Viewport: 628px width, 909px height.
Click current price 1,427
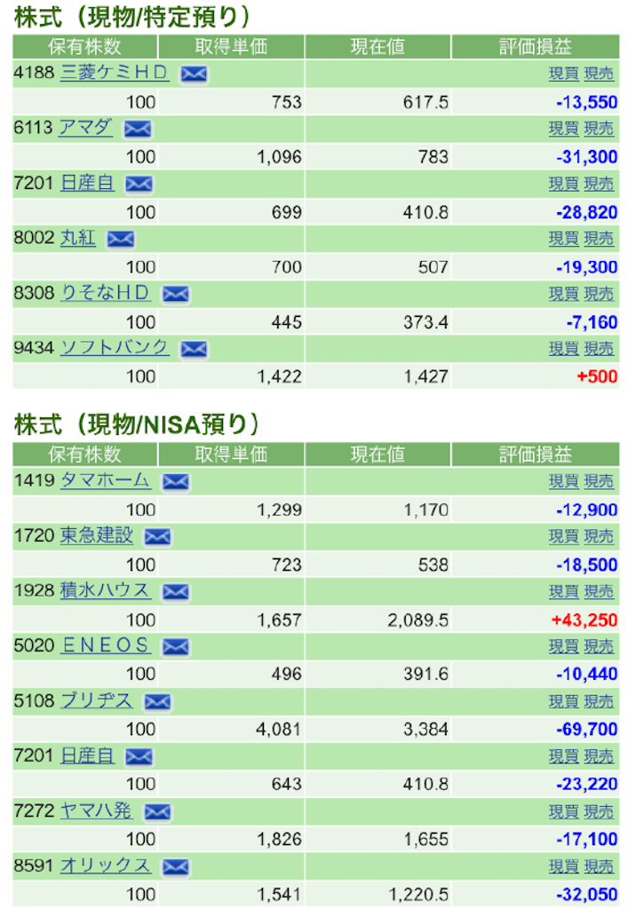click(x=426, y=376)
